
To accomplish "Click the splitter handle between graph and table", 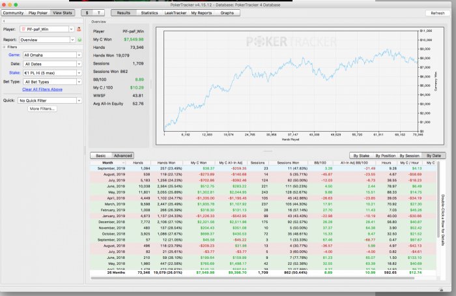I will click(268, 151).
